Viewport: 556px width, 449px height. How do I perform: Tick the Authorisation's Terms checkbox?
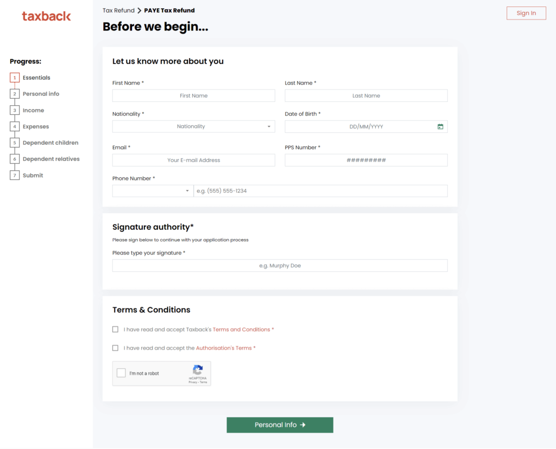coord(115,348)
